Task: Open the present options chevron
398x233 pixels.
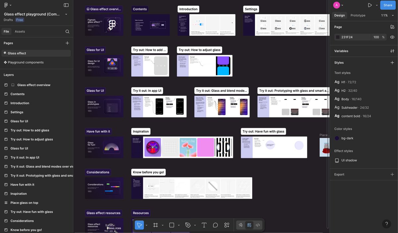Action: (x=377, y=5)
